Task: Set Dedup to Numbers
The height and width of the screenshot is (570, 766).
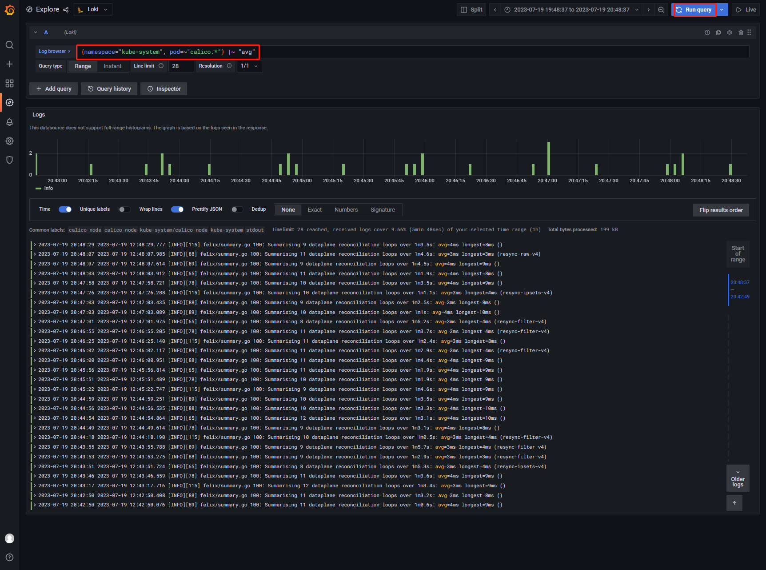Action: (x=346, y=210)
